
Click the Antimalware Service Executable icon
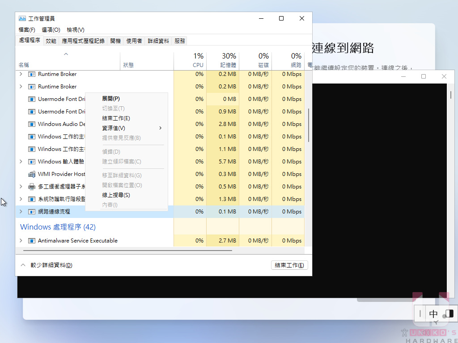coord(32,241)
